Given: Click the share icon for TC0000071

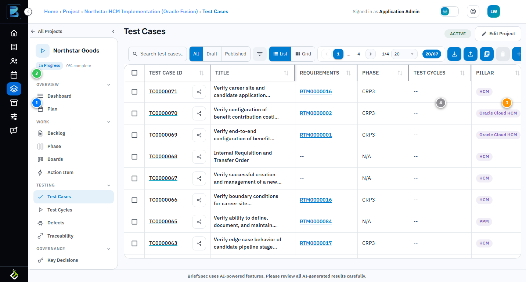Looking at the screenshot, I should (199, 92).
